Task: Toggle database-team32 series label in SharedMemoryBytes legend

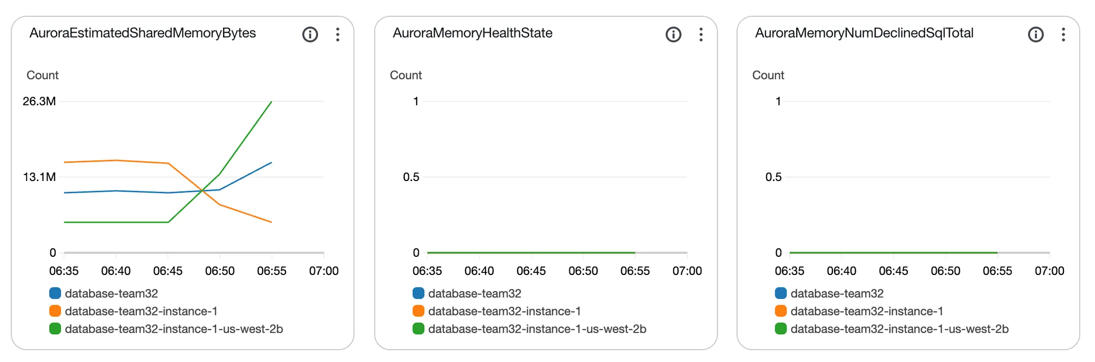Action: click(x=111, y=293)
